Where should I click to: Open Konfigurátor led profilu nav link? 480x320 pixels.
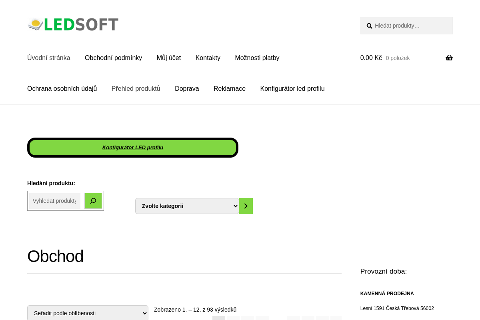coord(292,88)
